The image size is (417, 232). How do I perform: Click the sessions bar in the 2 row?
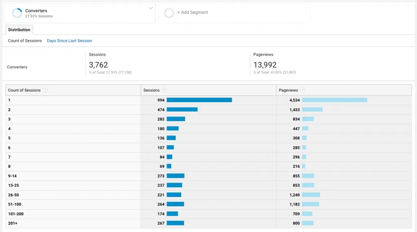[182, 109]
